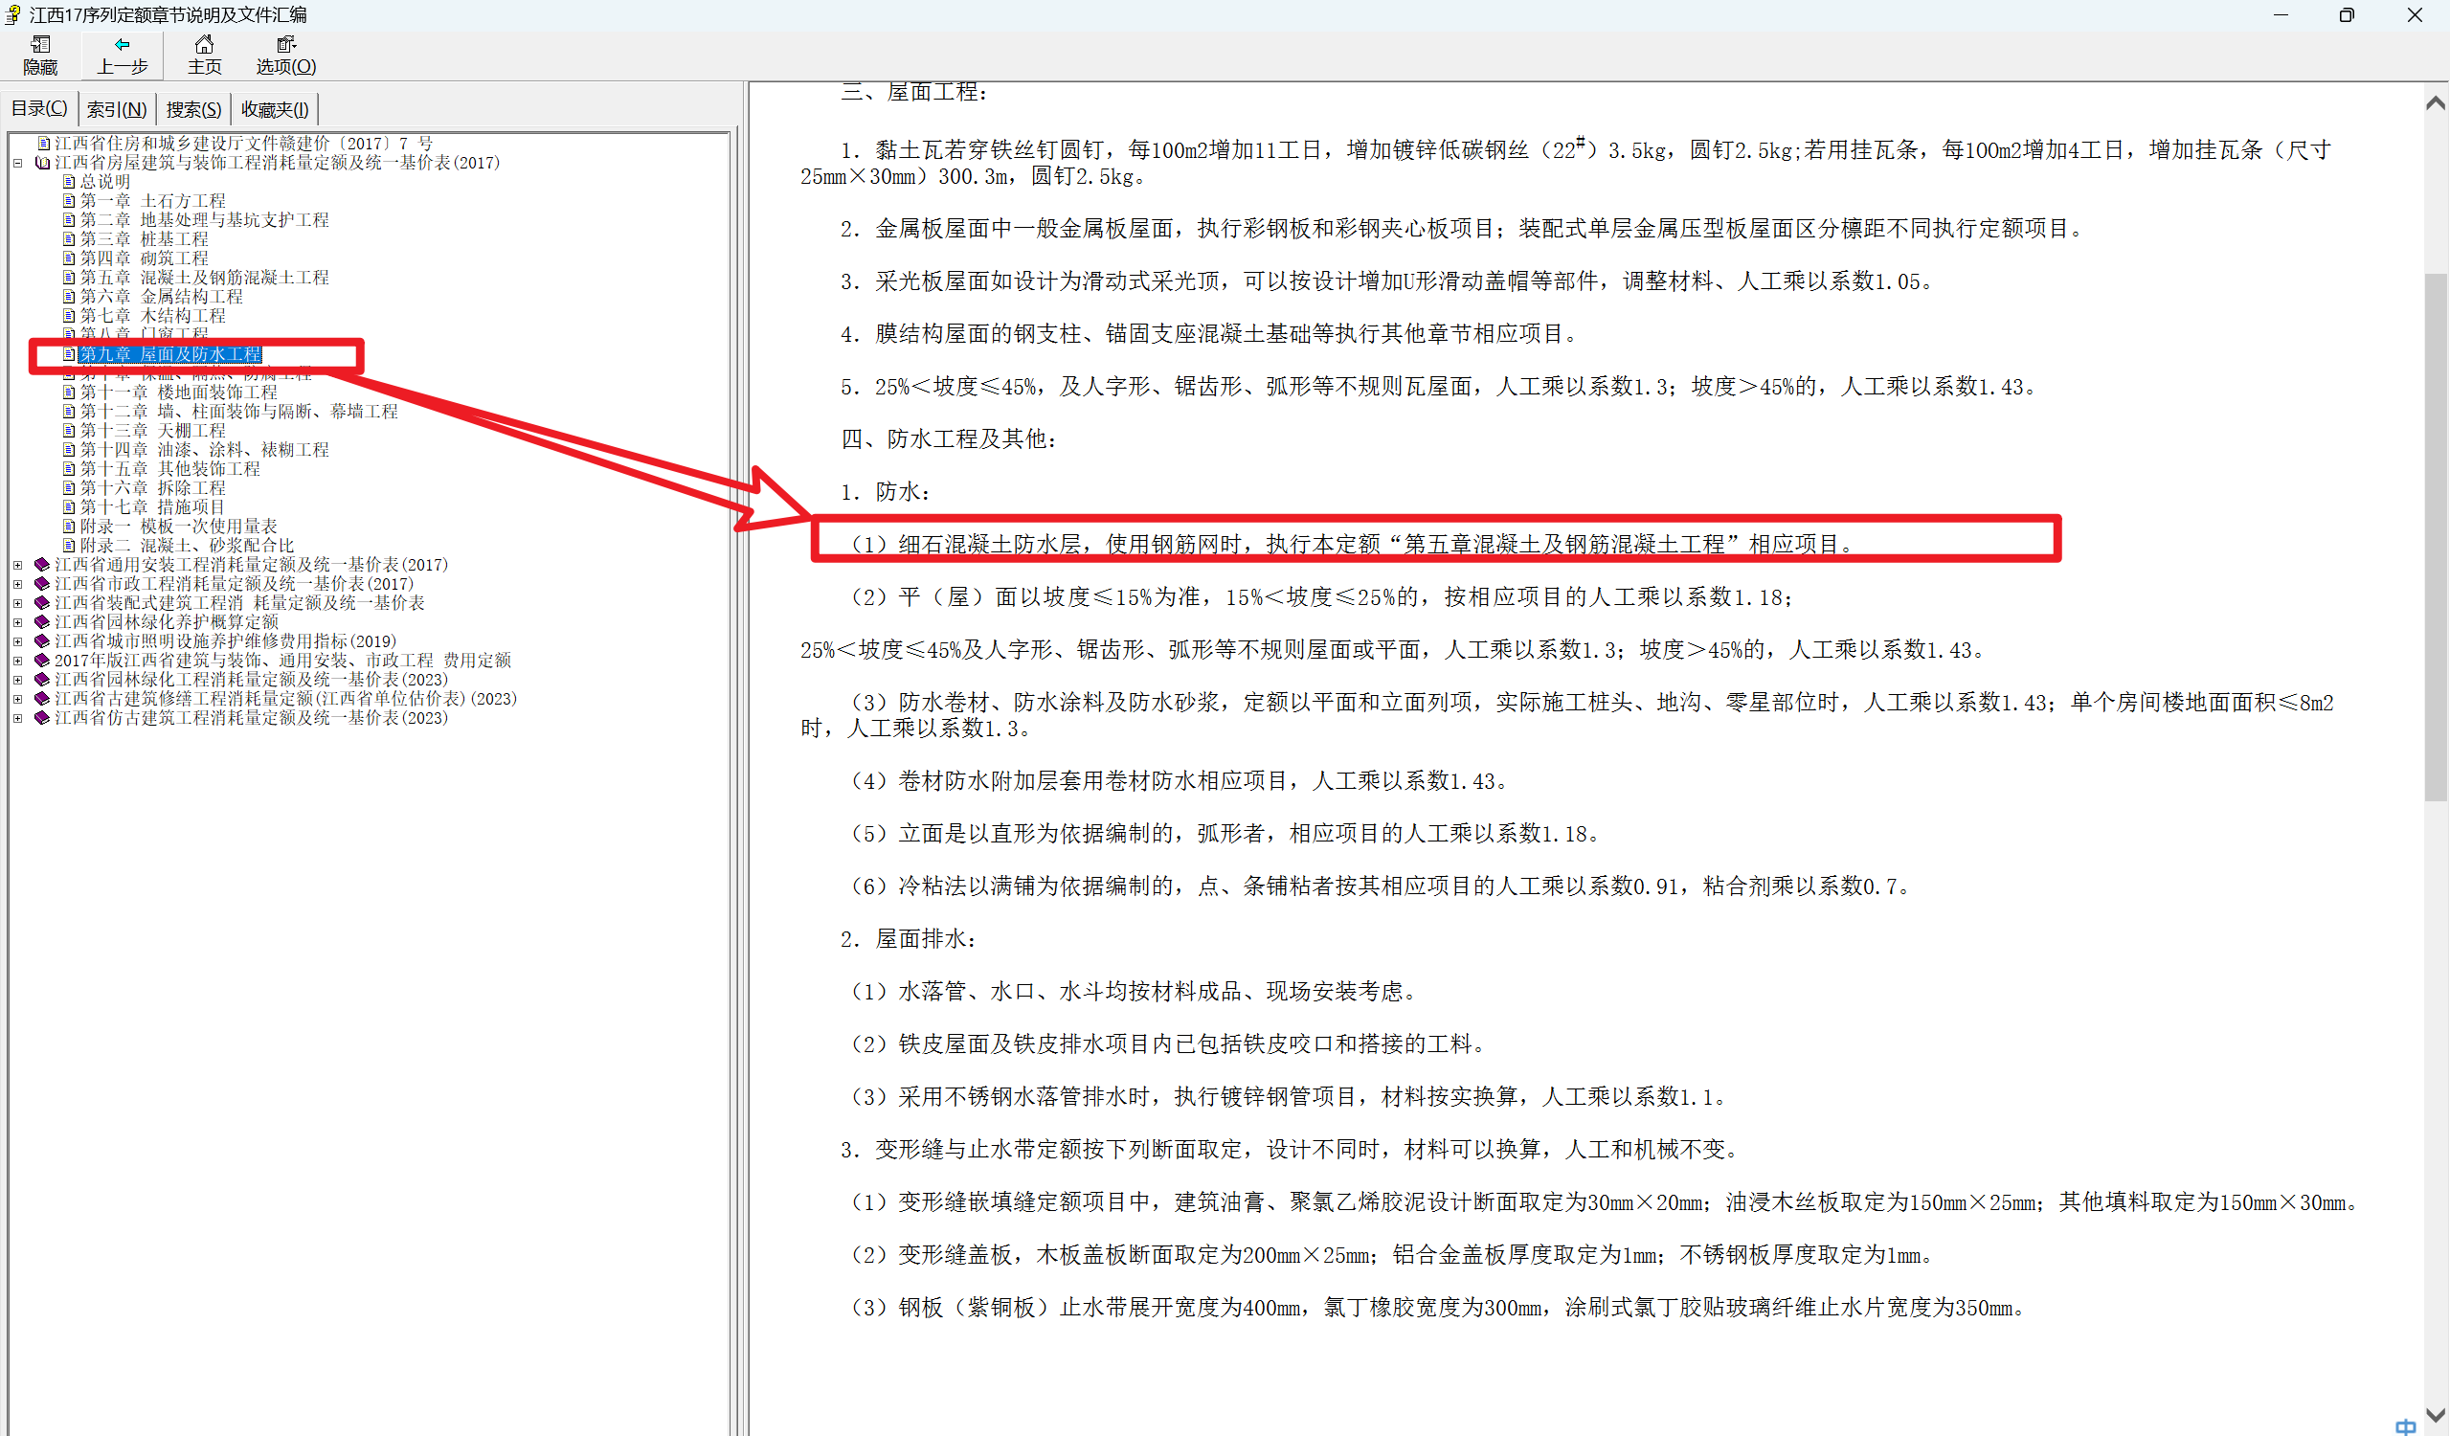
Task: Open the 主页 home icon
Action: (x=204, y=56)
